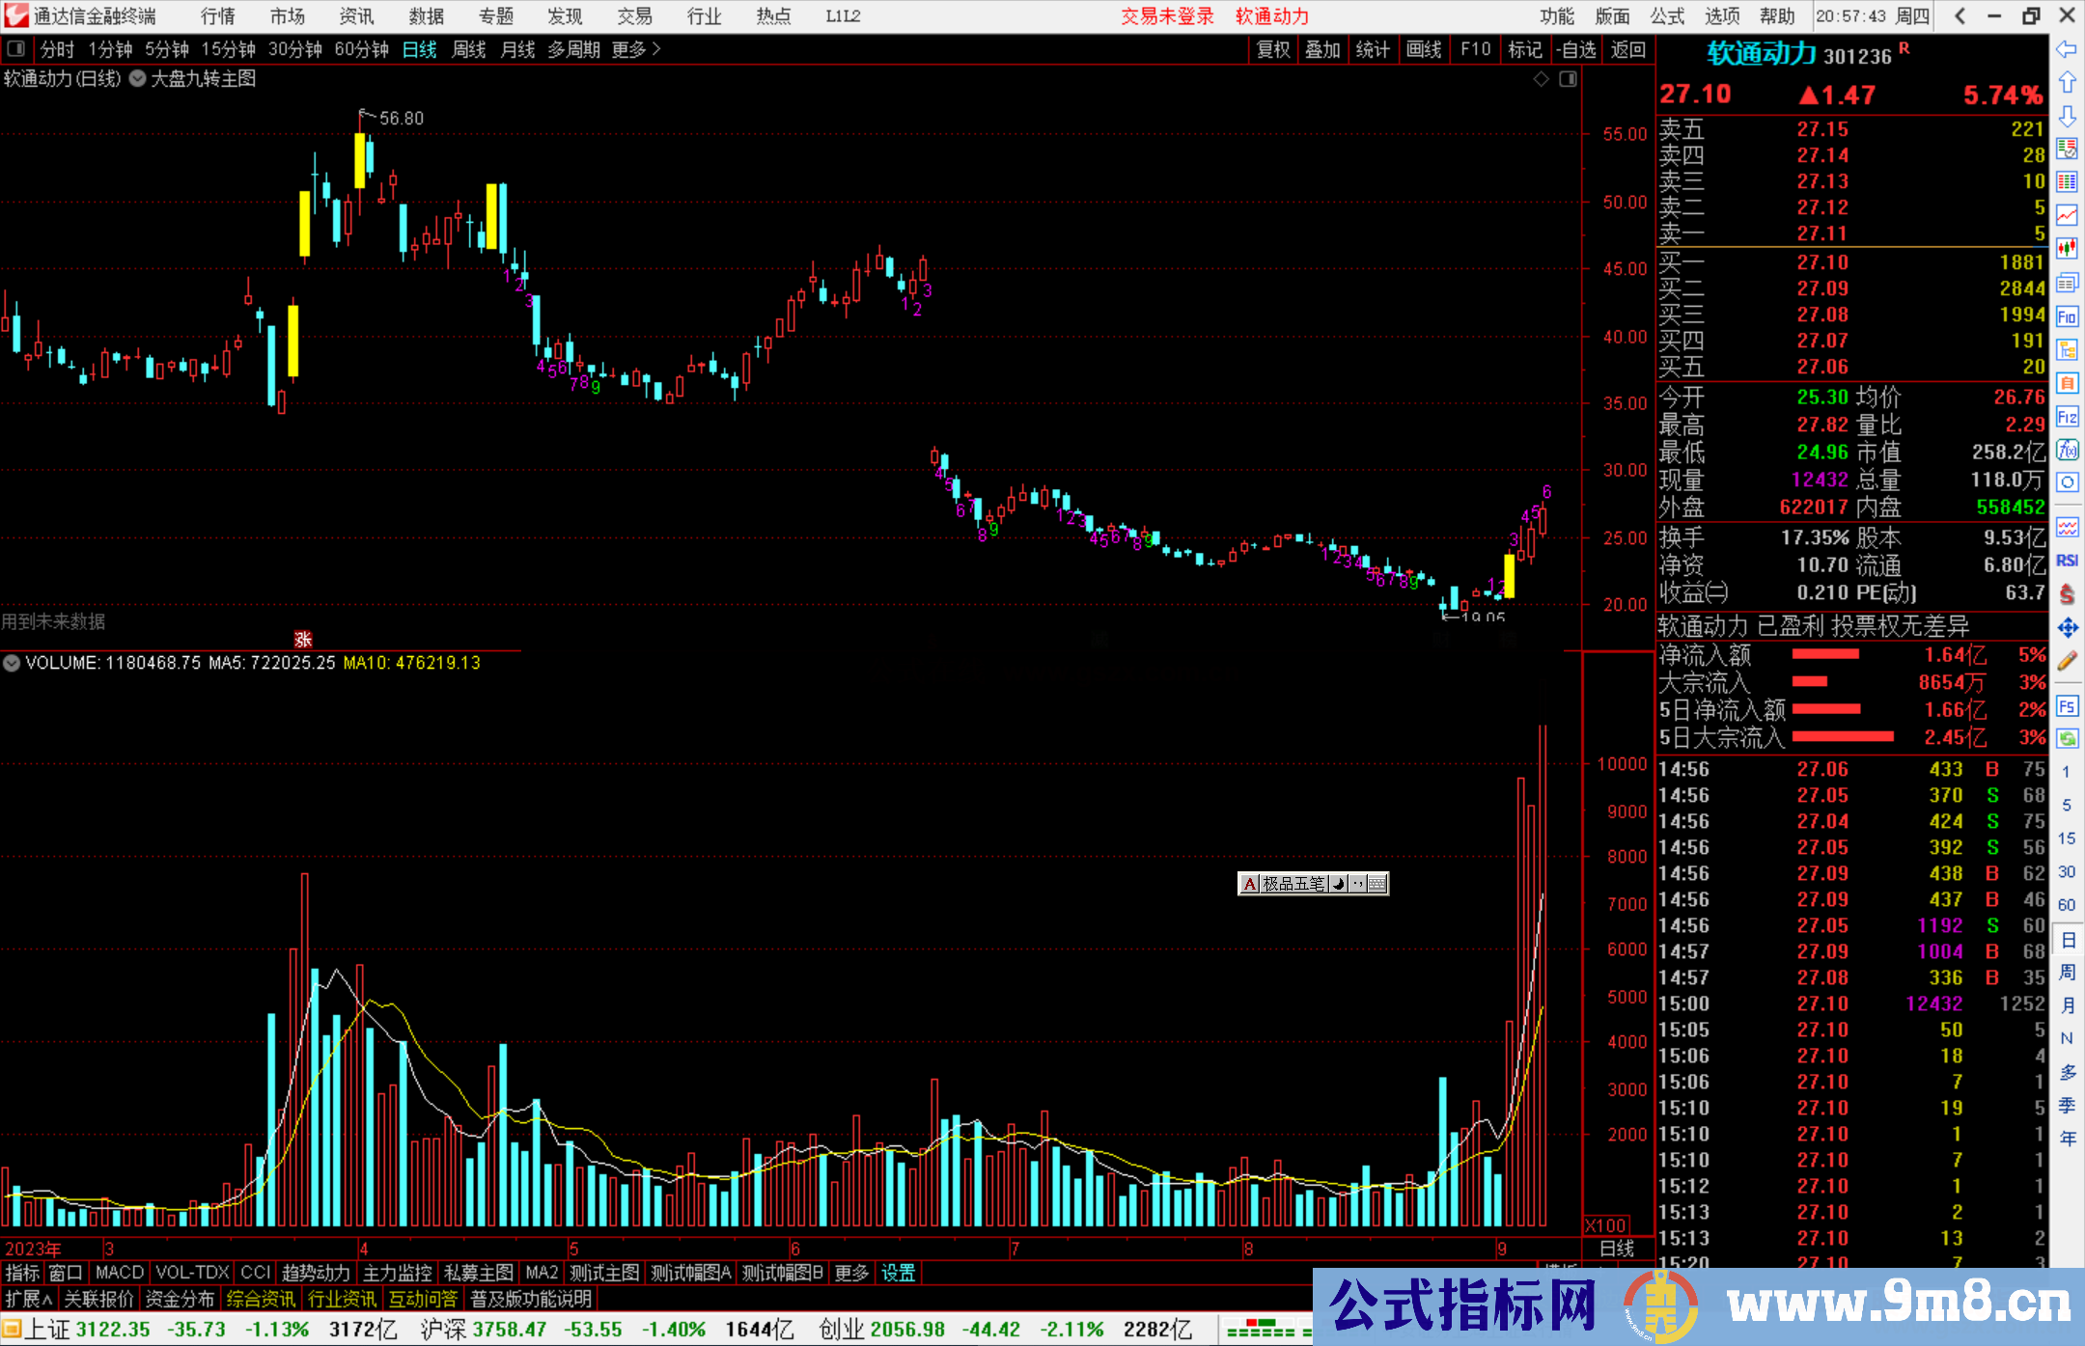
Task: Switch to the MACD indicator tab
Action: pyautogui.click(x=120, y=1273)
